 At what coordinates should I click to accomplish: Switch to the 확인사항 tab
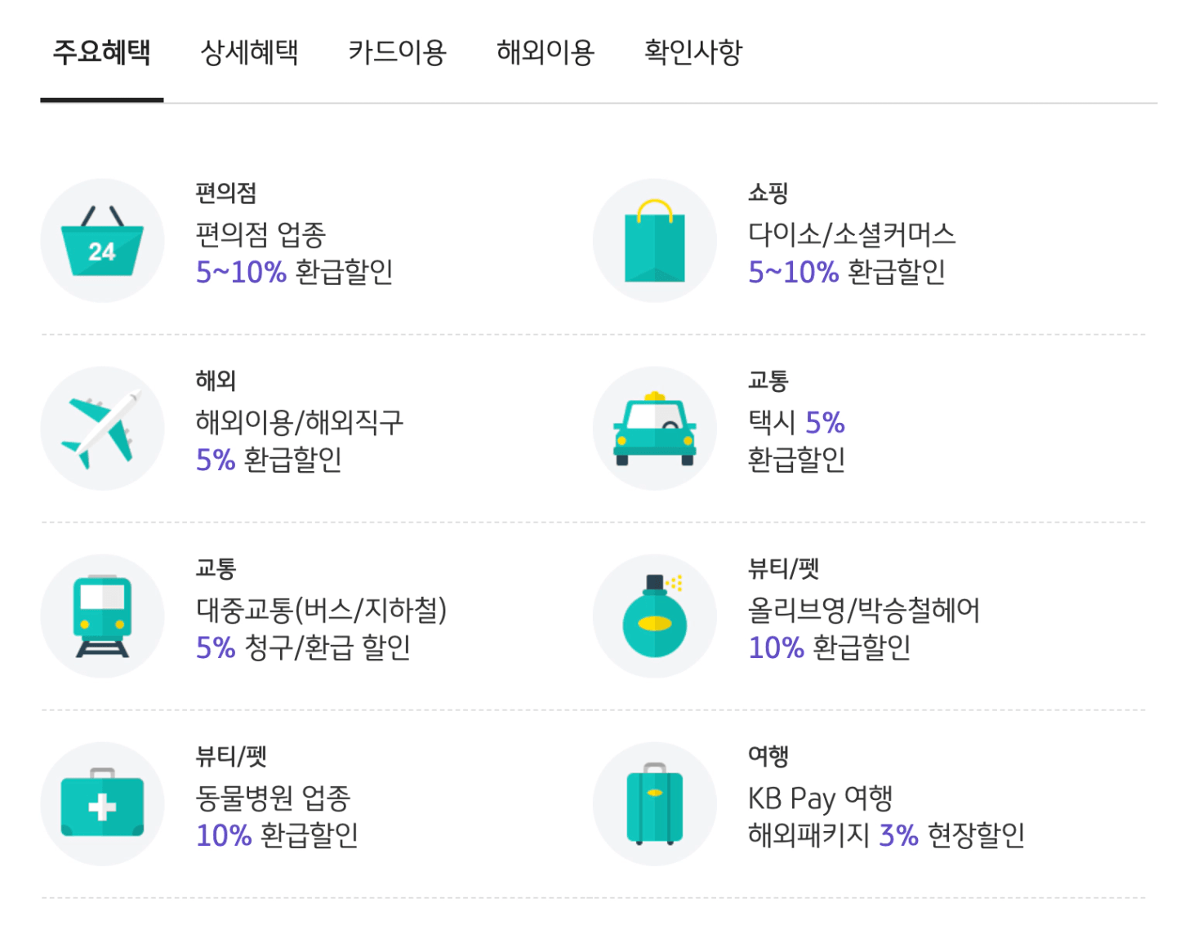693,52
